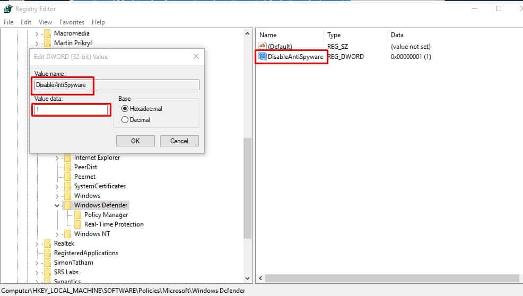
Task: Click the Real-Time Protection folder icon
Action: [x=78, y=224]
